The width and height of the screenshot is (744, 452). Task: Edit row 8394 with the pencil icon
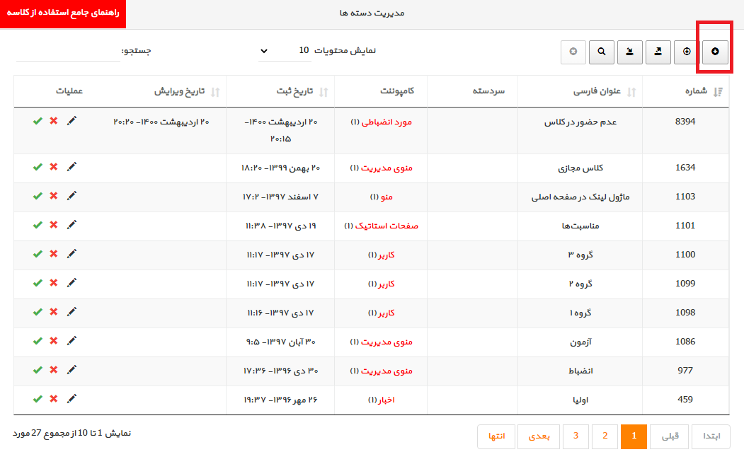point(71,121)
